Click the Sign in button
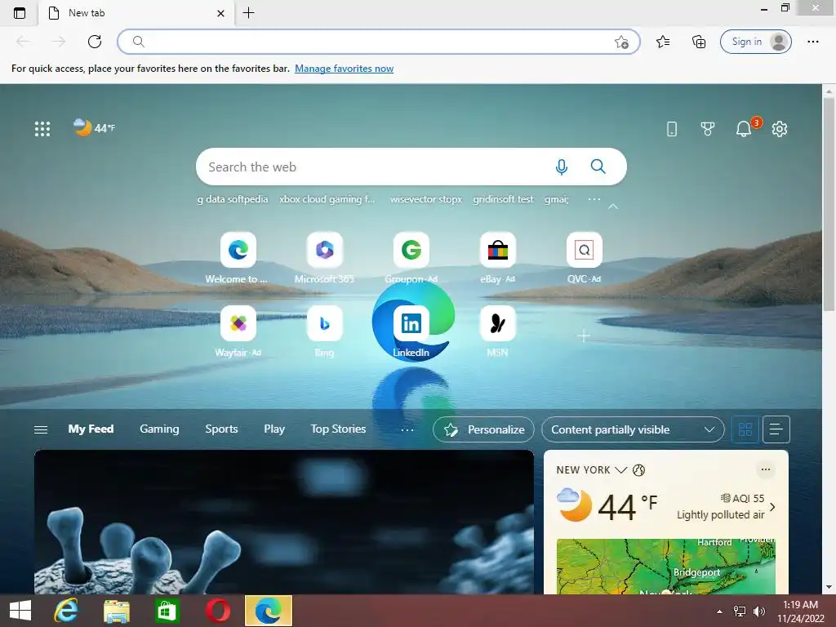Image resolution: width=836 pixels, height=627 pixels. click(755, 42)
